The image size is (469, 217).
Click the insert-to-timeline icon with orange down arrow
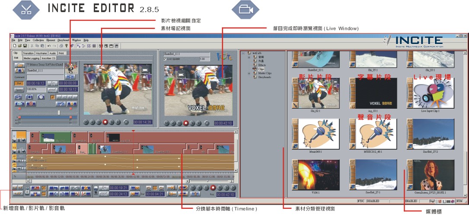click(x=72, y=104)
